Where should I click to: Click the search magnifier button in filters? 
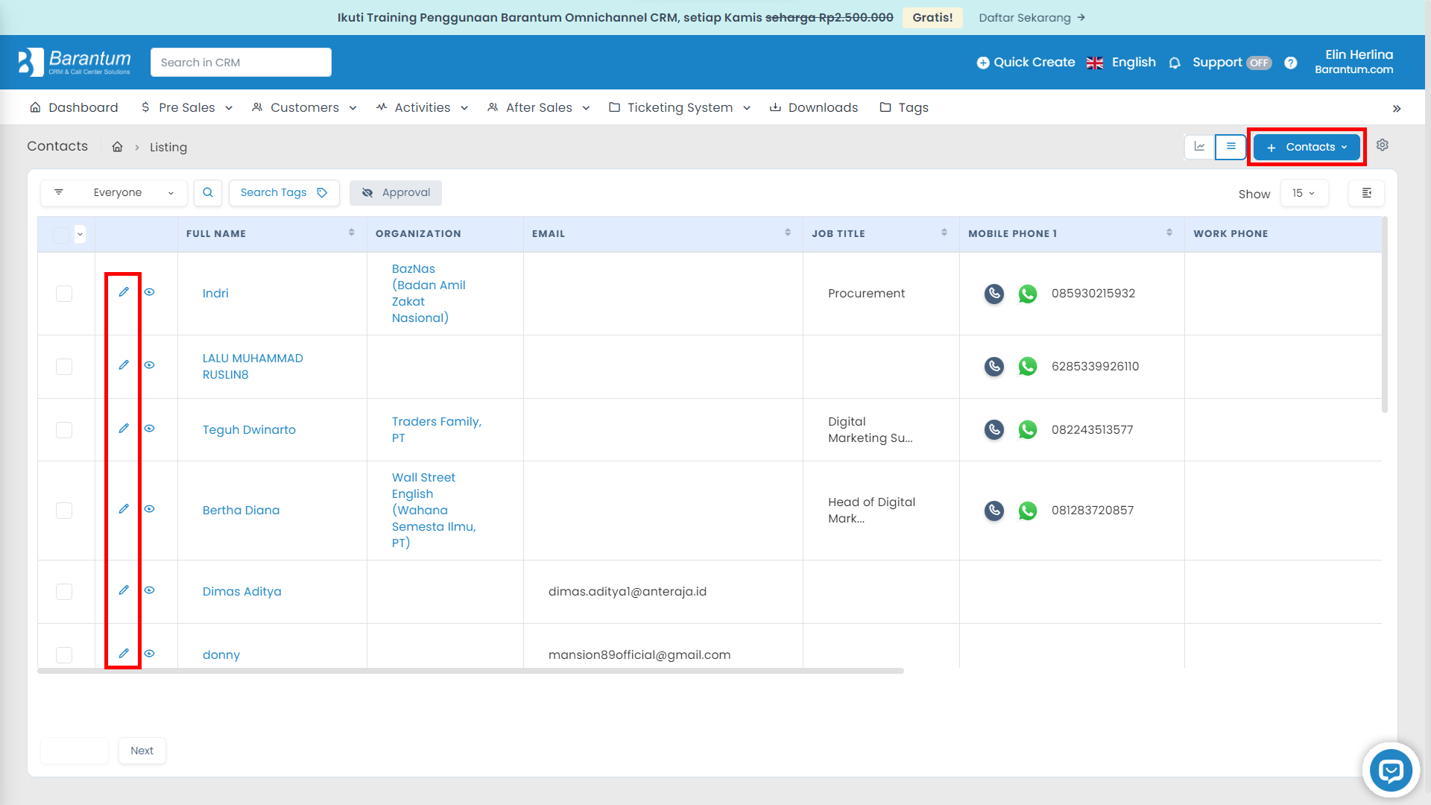click(208, 192)
